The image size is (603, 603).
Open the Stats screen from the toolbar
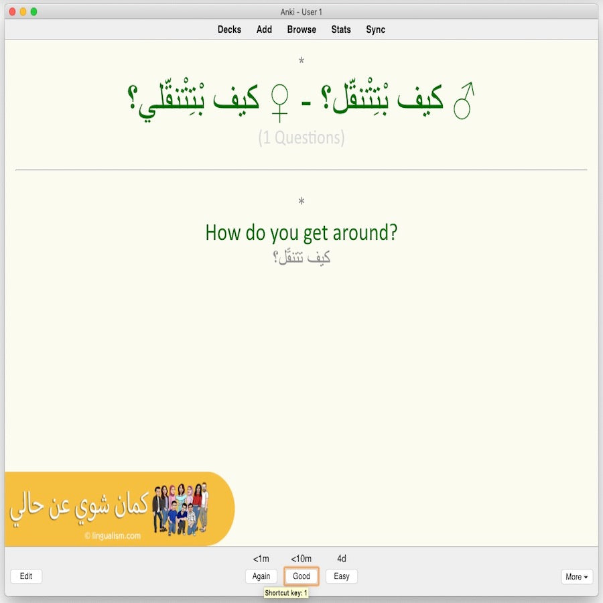coord(340,29)
